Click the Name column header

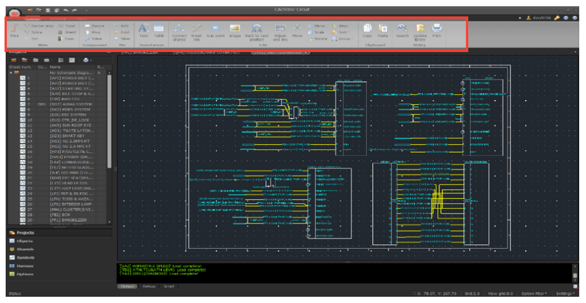72,67
